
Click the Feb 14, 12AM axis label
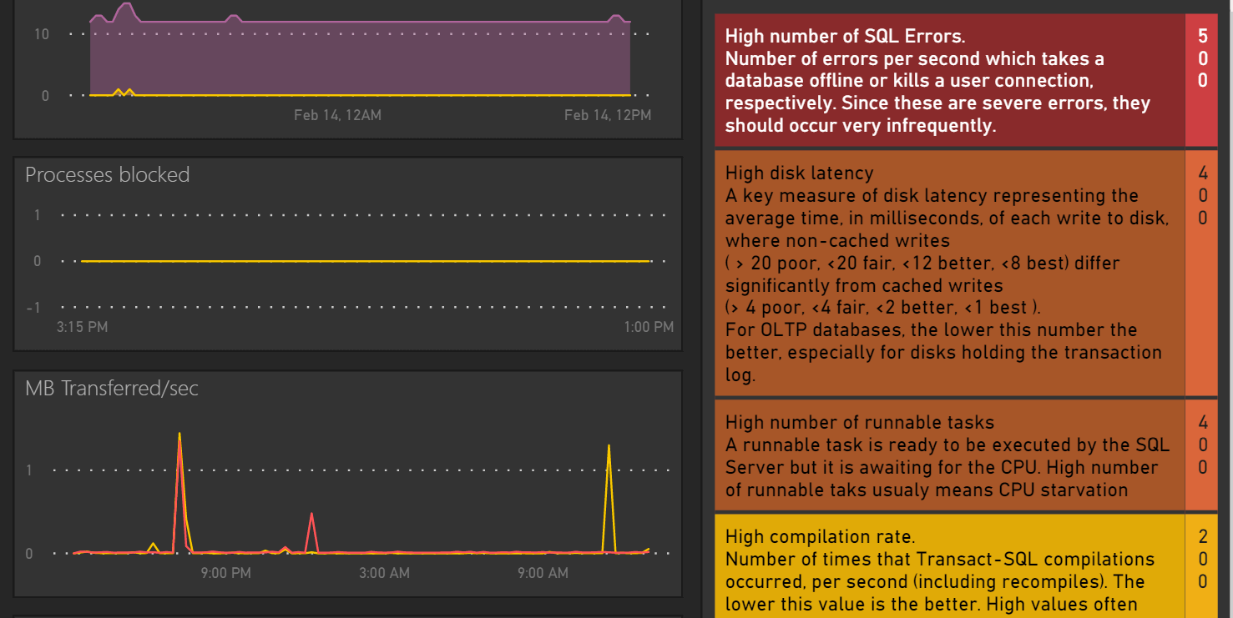pos(337,115)
